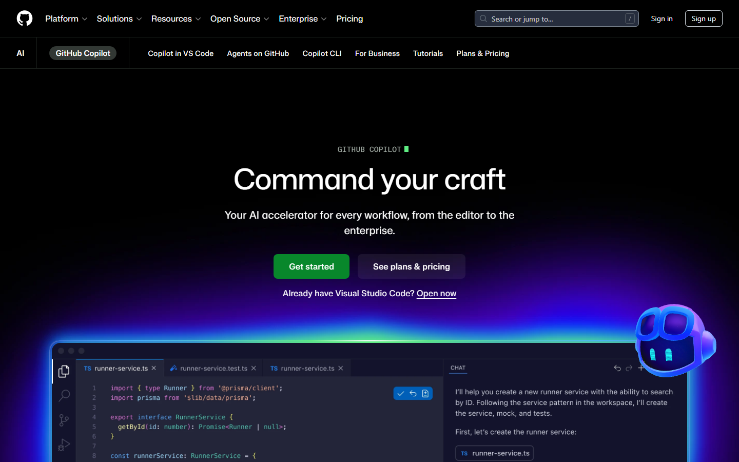
Task: Open the Copilot CLI page
Action: coord(322,53)
